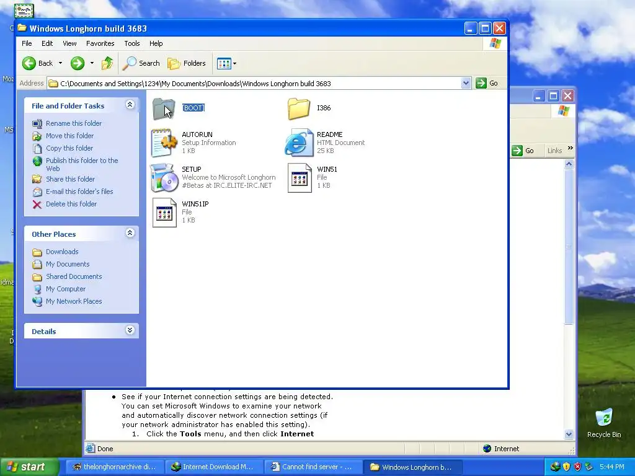
Task: Click Copy this folder task
Action: tap(69, 148)
